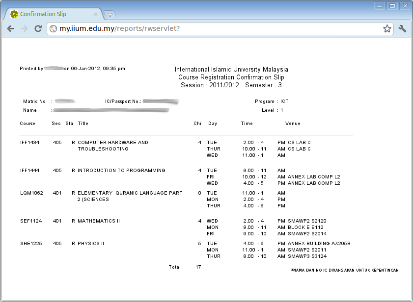Click the Title column header
Screen dimensions: 413x302
click(83, 124)
